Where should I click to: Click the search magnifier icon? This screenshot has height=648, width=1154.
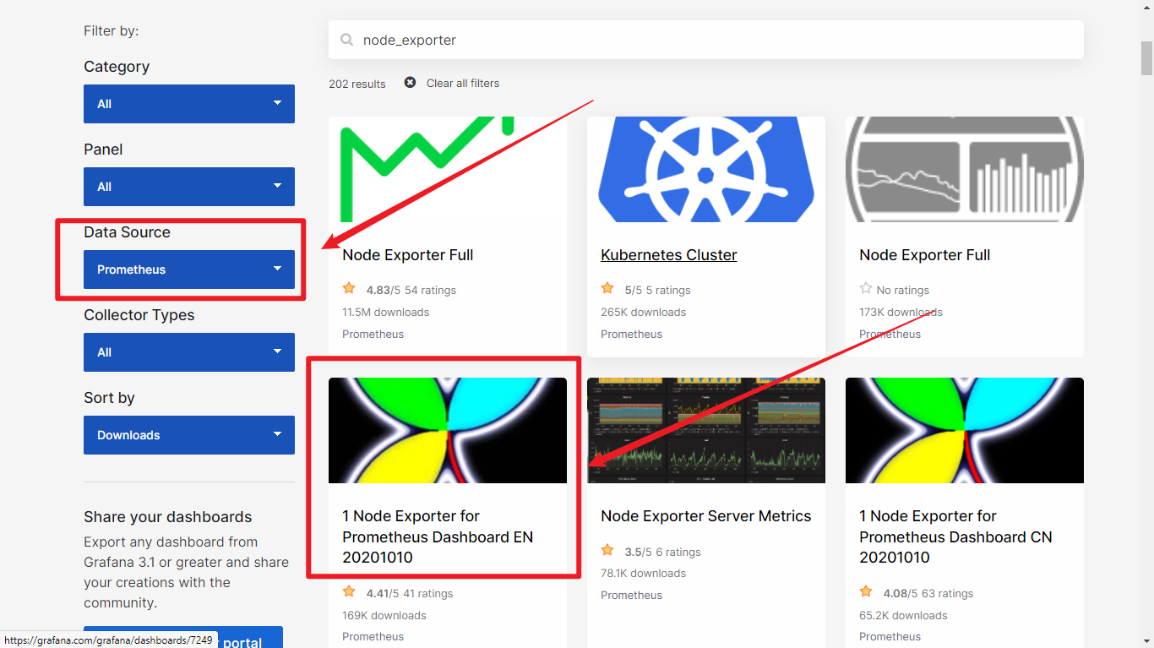(346, 40)
